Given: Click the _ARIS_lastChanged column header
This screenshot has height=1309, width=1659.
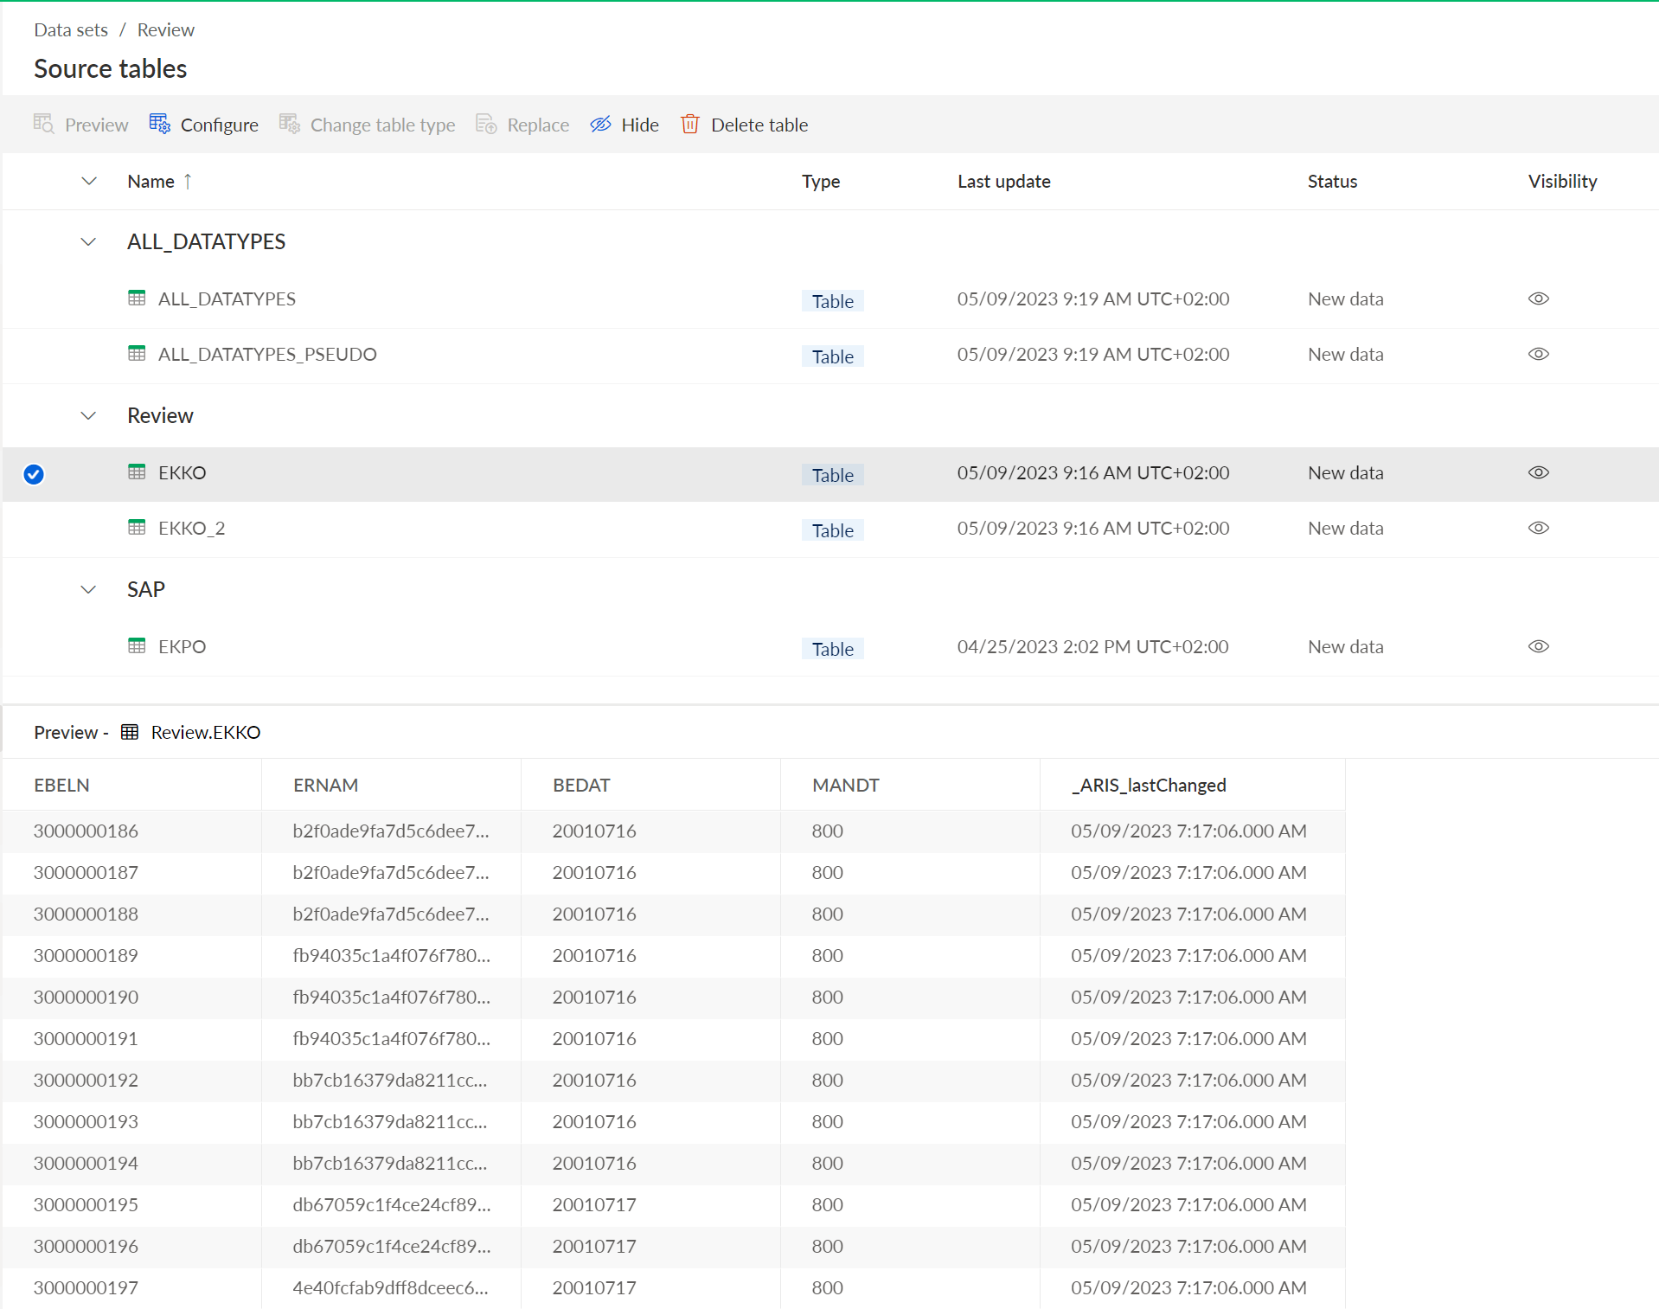Looking at the screenshot, I should 1149,785.
